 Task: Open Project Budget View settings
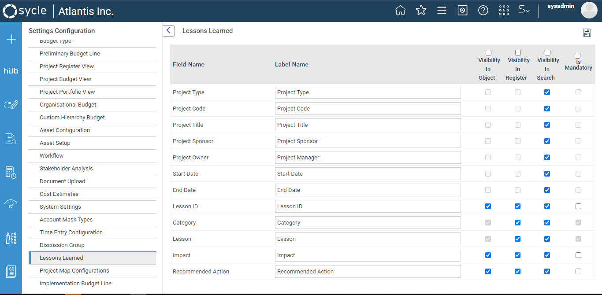(92, 79)
